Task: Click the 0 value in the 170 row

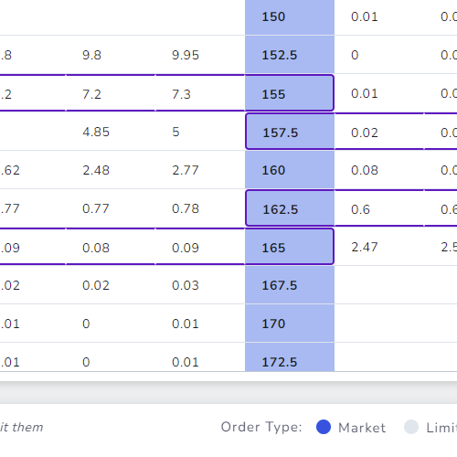Action: [x=86, y=324]
